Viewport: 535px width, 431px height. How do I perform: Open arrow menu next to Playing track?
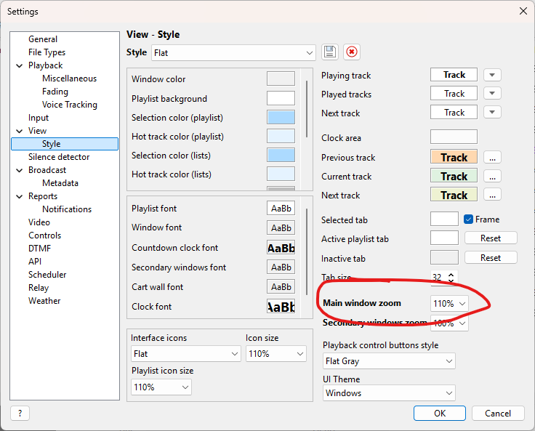click(x=492, y=75)
